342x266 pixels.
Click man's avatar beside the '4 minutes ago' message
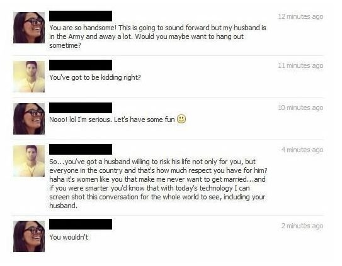point(29,161)
